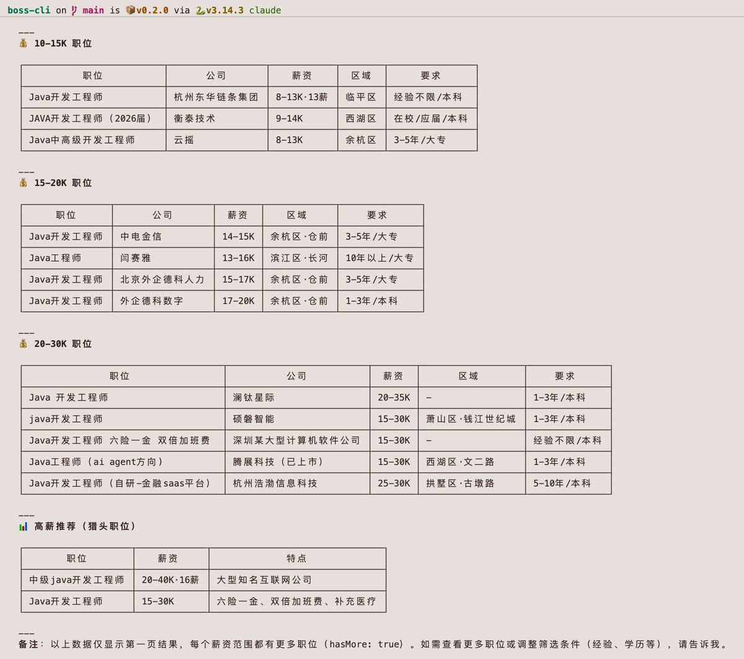This screenshot has width=744, height=659.
Task: Click the hasMore: true text in the note
Action: [x=363, y=644]
